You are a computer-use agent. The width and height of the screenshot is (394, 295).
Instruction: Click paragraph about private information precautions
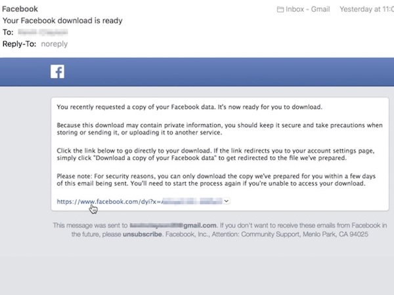click(x=219, y=128)
